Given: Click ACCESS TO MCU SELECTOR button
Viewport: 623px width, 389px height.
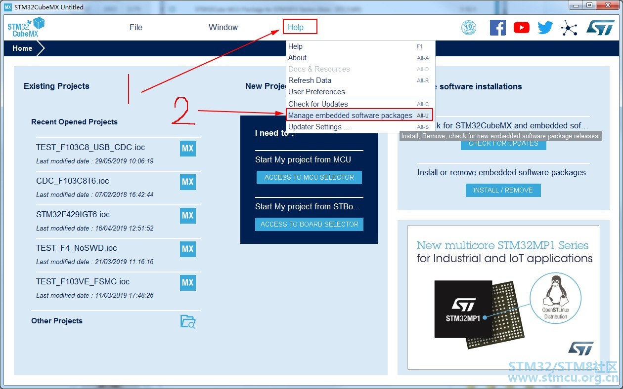Looking at the screenshot, I should click(309, 177).
